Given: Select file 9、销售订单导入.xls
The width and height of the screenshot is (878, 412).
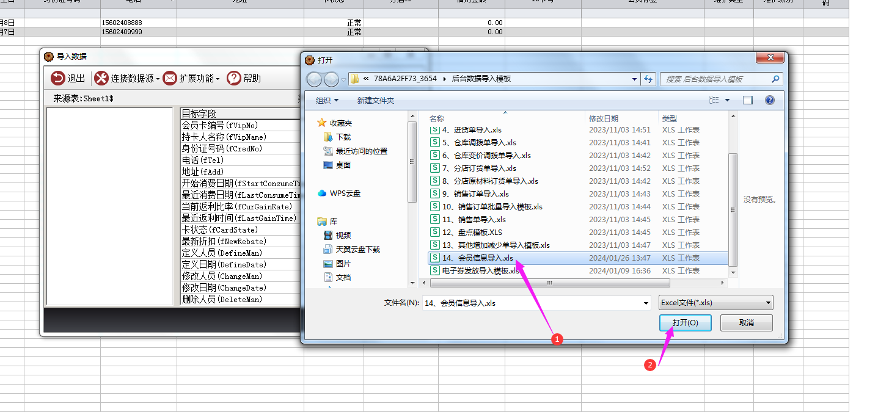Looking at the screenshot, I should click(469, 193).
